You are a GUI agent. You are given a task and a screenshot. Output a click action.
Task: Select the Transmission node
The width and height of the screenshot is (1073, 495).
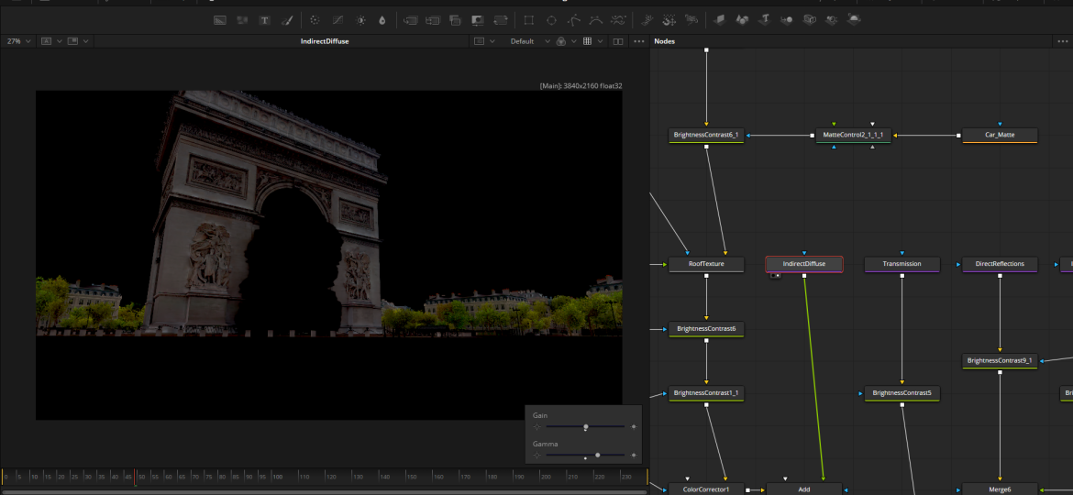point(902,264)
